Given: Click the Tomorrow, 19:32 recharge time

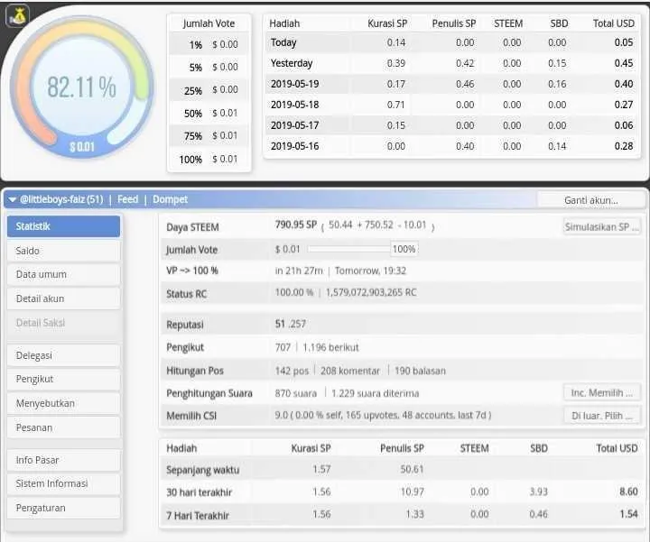Looking at the screenshot, I should pos(370,271).
